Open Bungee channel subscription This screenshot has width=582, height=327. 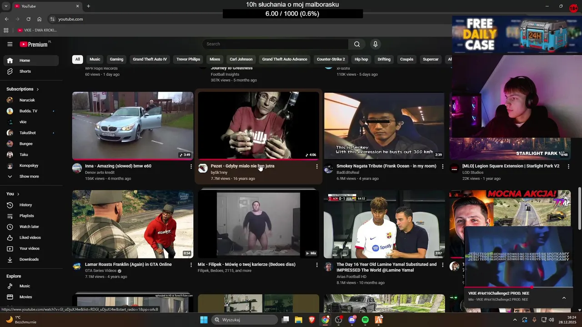[x=31, y=144]
